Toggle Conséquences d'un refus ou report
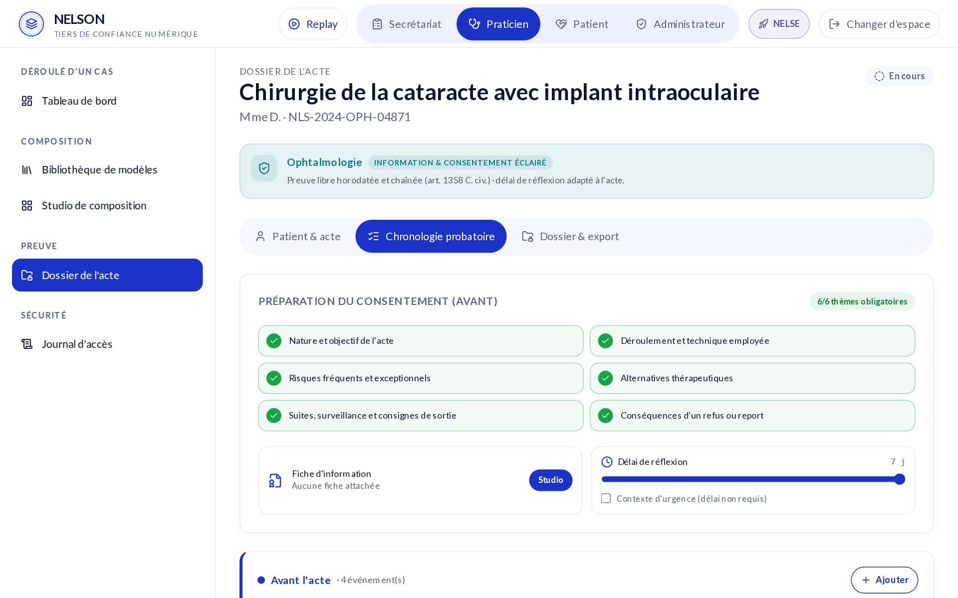958x598 pixels. [752, 416]
